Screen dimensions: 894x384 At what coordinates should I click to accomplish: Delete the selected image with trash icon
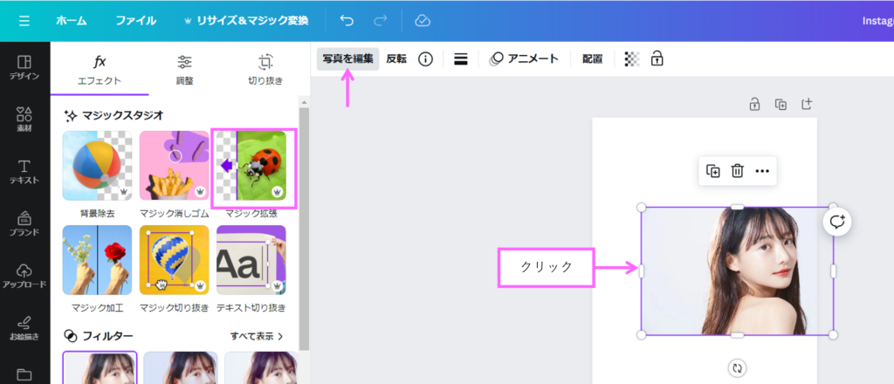tap(737, 171)
